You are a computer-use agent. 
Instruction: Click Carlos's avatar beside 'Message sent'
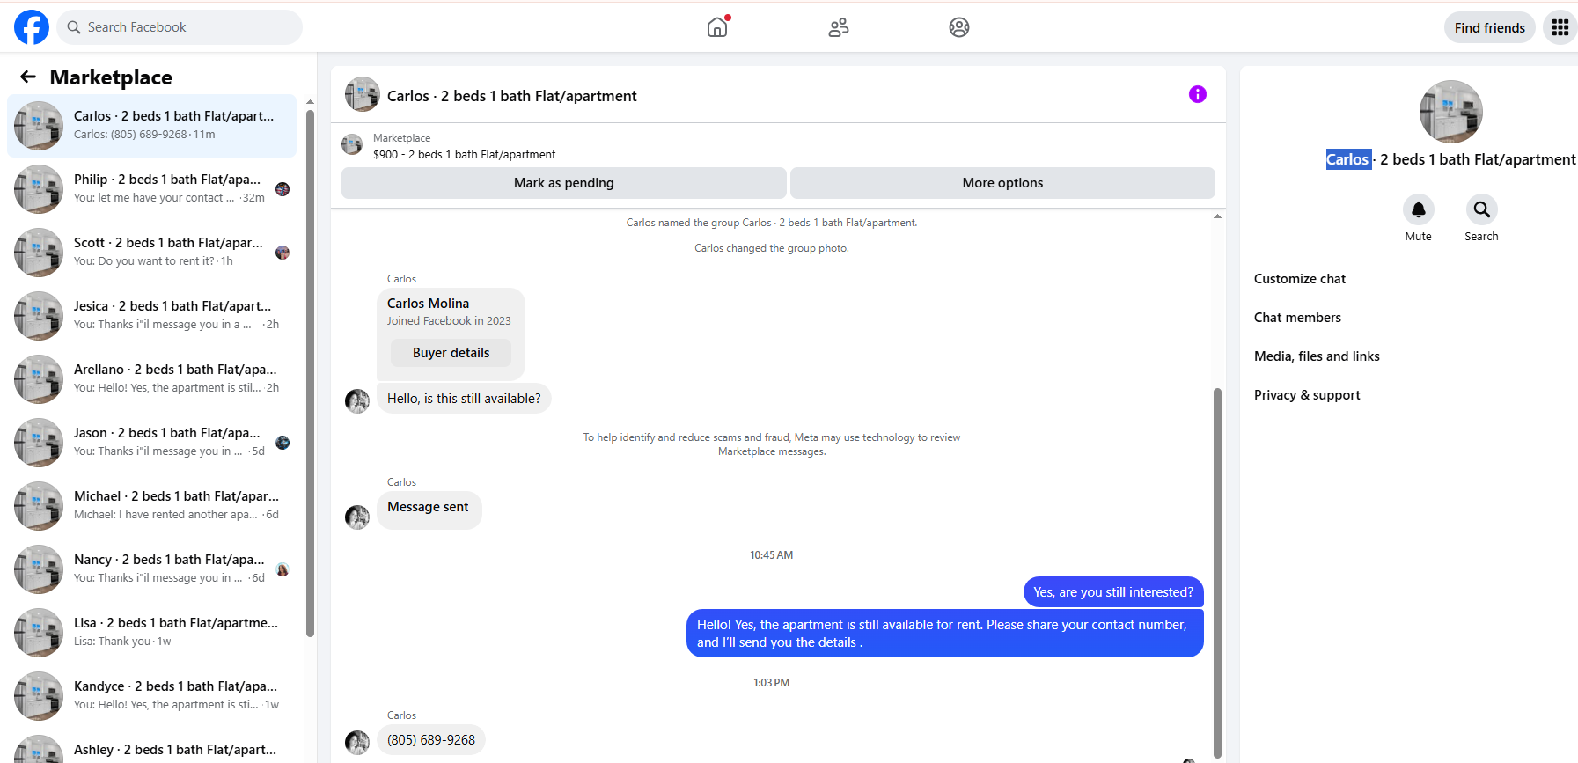[357, 517]
